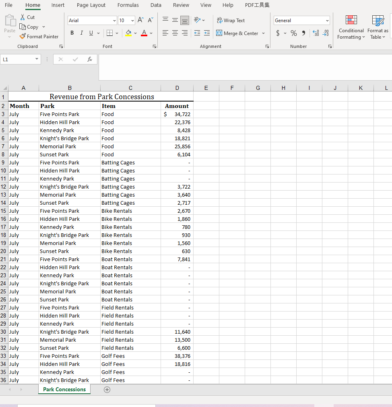Click the Increase Indent icon
Screen dimensions: 392x407
pos(206,33)
